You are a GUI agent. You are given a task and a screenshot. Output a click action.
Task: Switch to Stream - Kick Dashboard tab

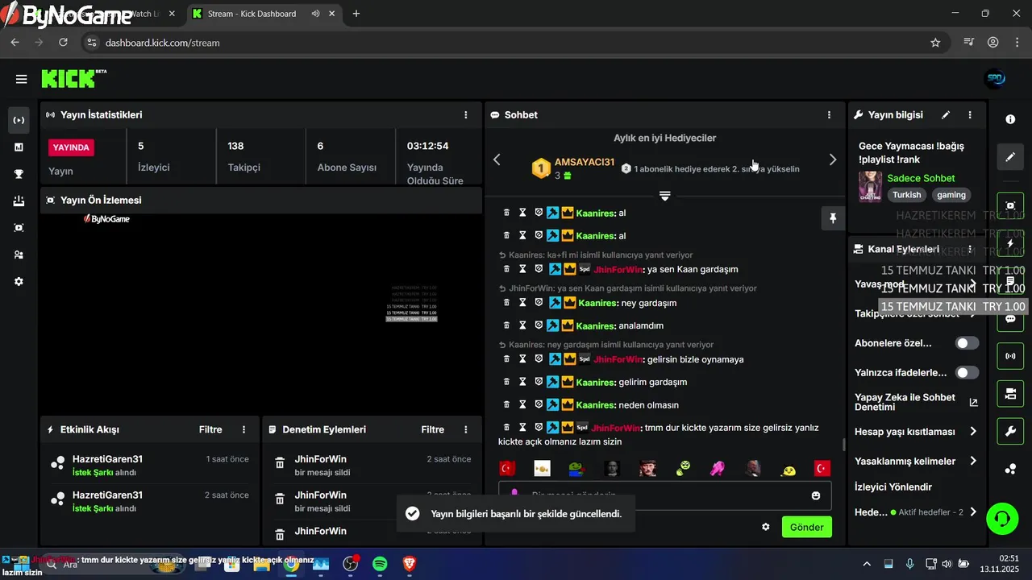pos(263,14)
